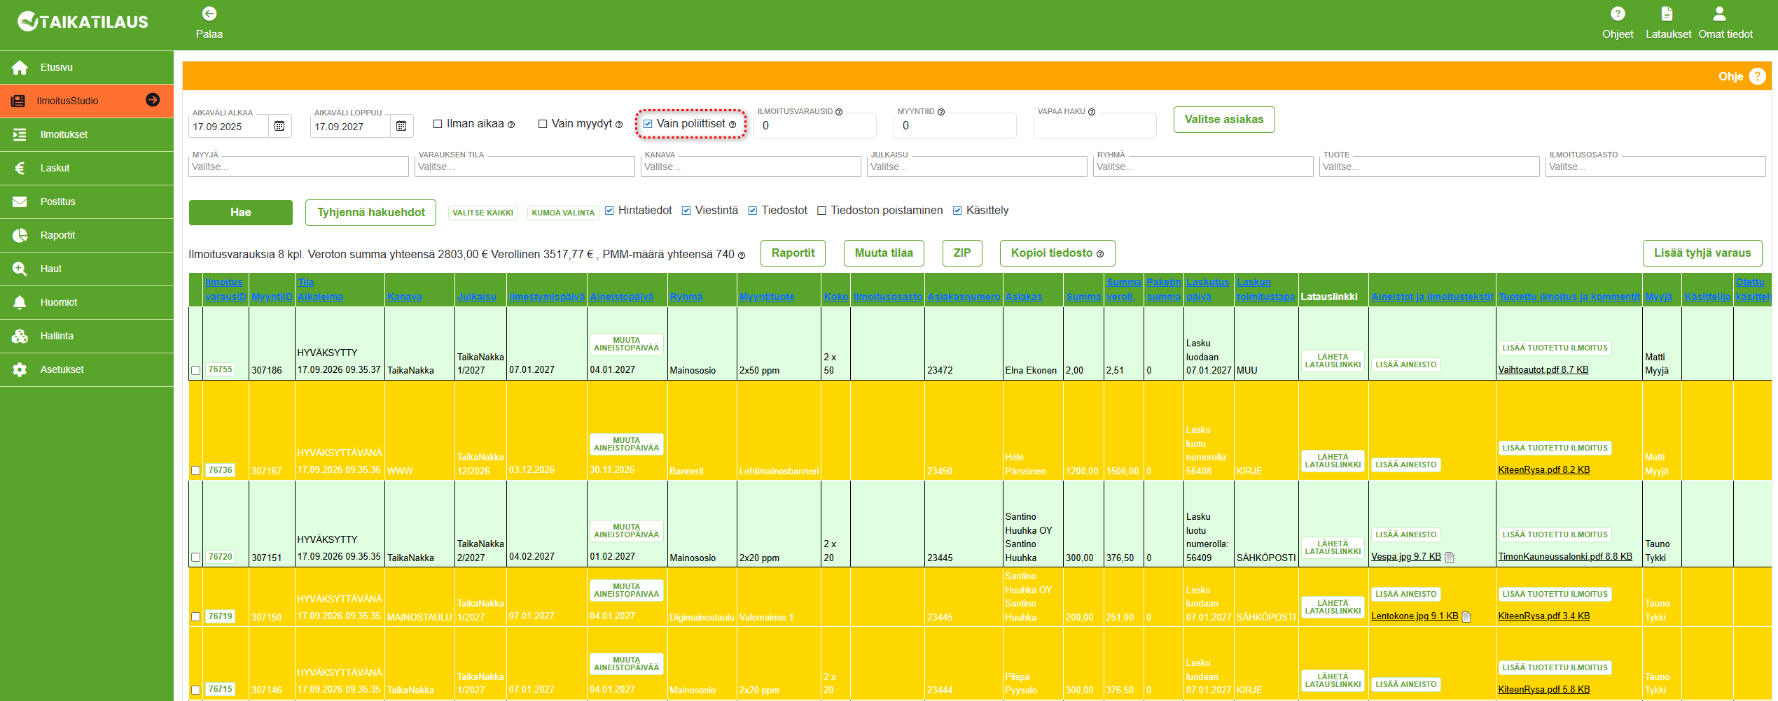
Task: Click the Laskut euro icon
Action: 20,168
